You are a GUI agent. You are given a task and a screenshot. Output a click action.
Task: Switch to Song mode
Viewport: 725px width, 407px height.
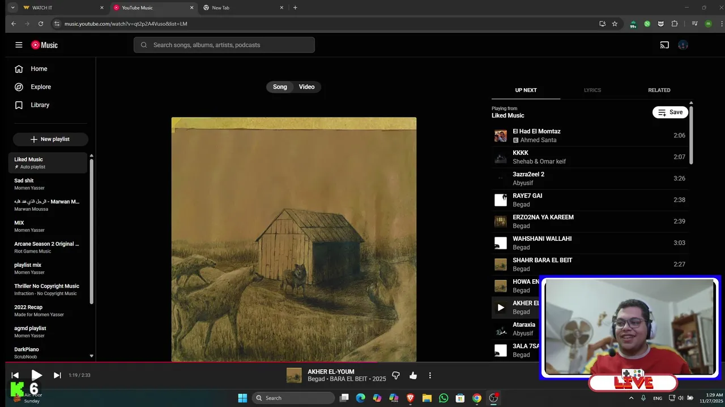tap(280, 87)
